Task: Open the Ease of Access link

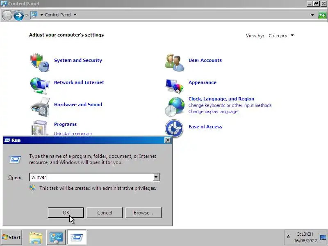Action: click(x=205, y=127)
